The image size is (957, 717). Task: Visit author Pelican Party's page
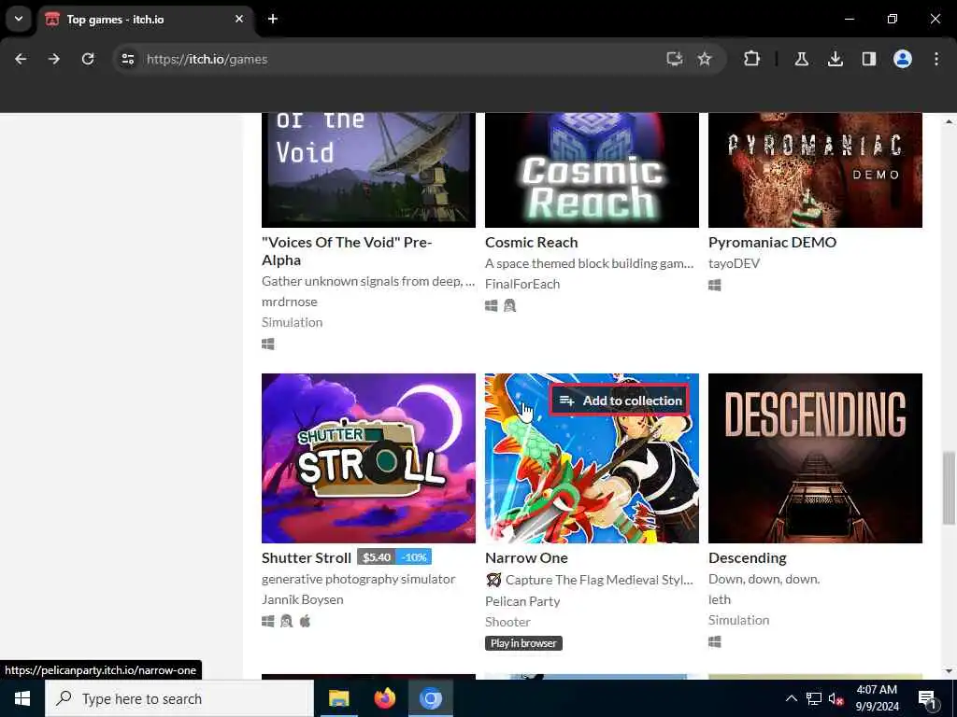pyautogui.click(x=522, y=601)
